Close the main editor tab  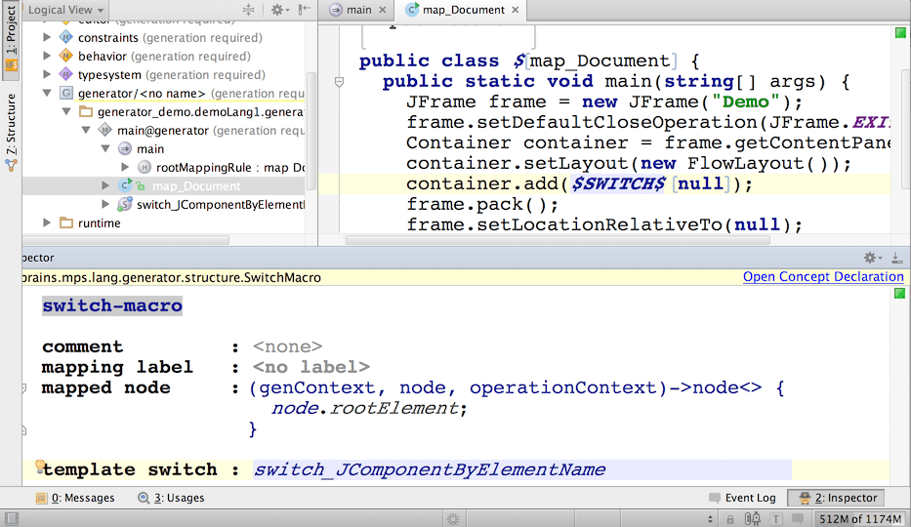click(383, 10)
